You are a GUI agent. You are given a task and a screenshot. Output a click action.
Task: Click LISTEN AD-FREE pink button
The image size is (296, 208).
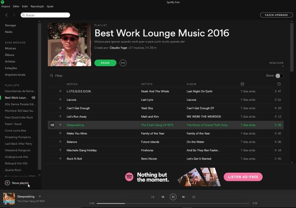(243, 177)
